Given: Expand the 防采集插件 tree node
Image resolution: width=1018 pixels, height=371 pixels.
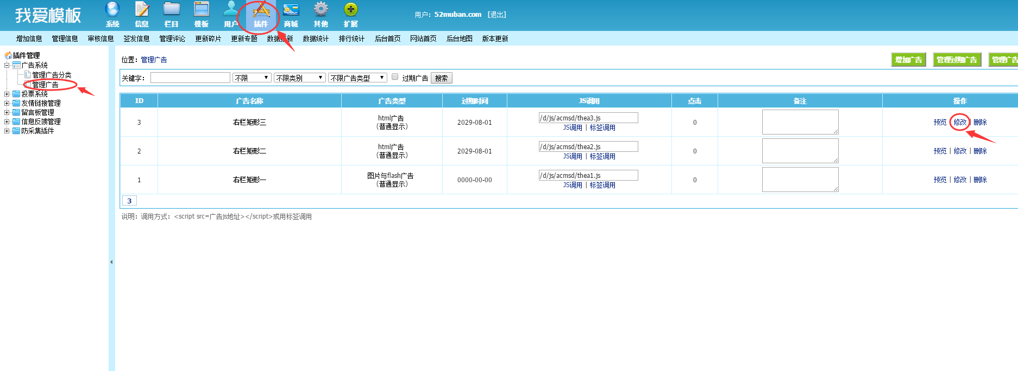Looking at the screenshot, I should [7, 131].
